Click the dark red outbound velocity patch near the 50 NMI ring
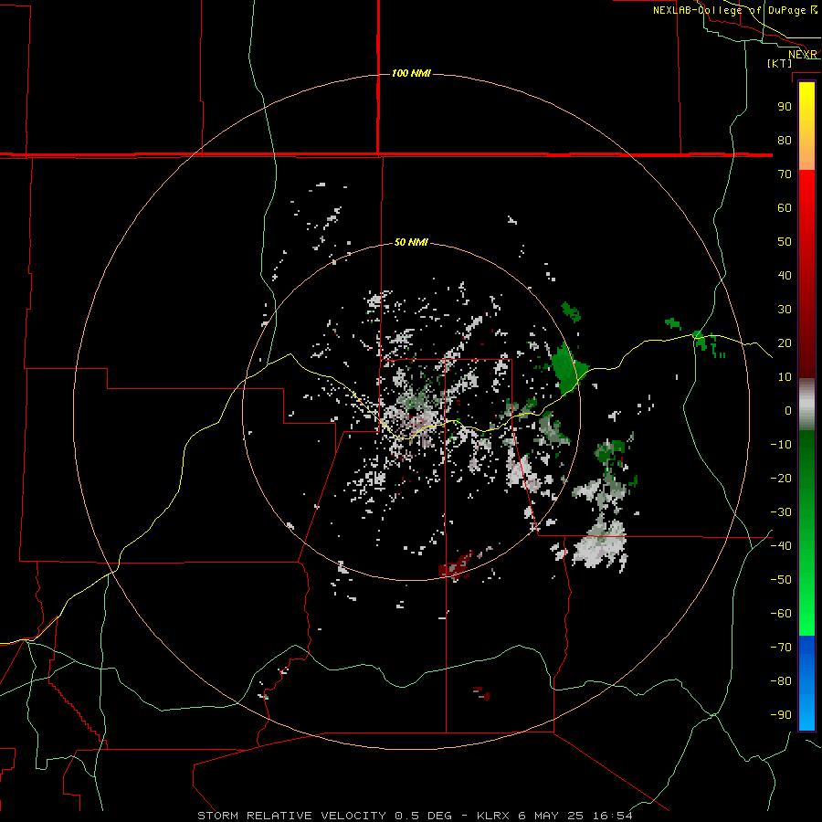The image size is (822, 822). 456,565
